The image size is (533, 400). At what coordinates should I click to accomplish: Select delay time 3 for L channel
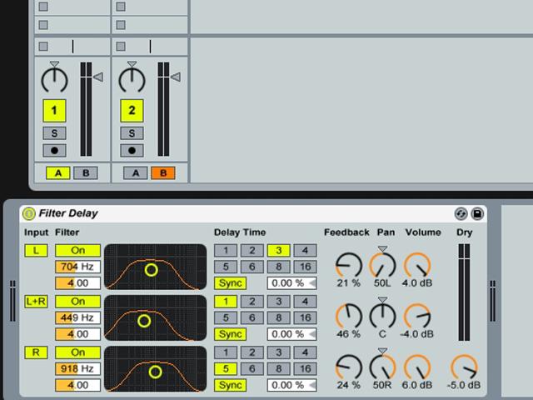pyautogui.click(x=278, y=250)
